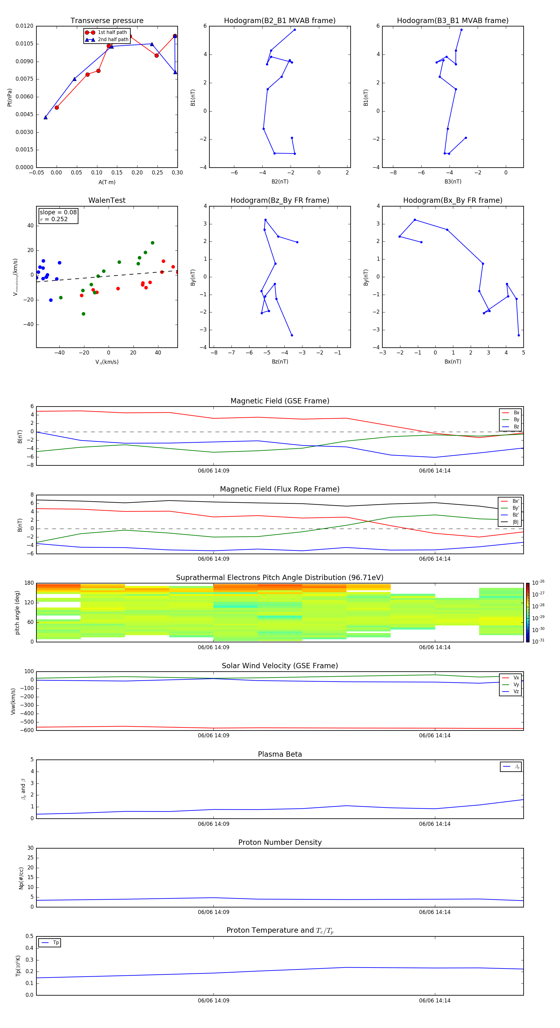The width and height of the screenshot is (560, 1028).
Task: Click the 'Proton Number Density' title
Action: pos(280,842)
